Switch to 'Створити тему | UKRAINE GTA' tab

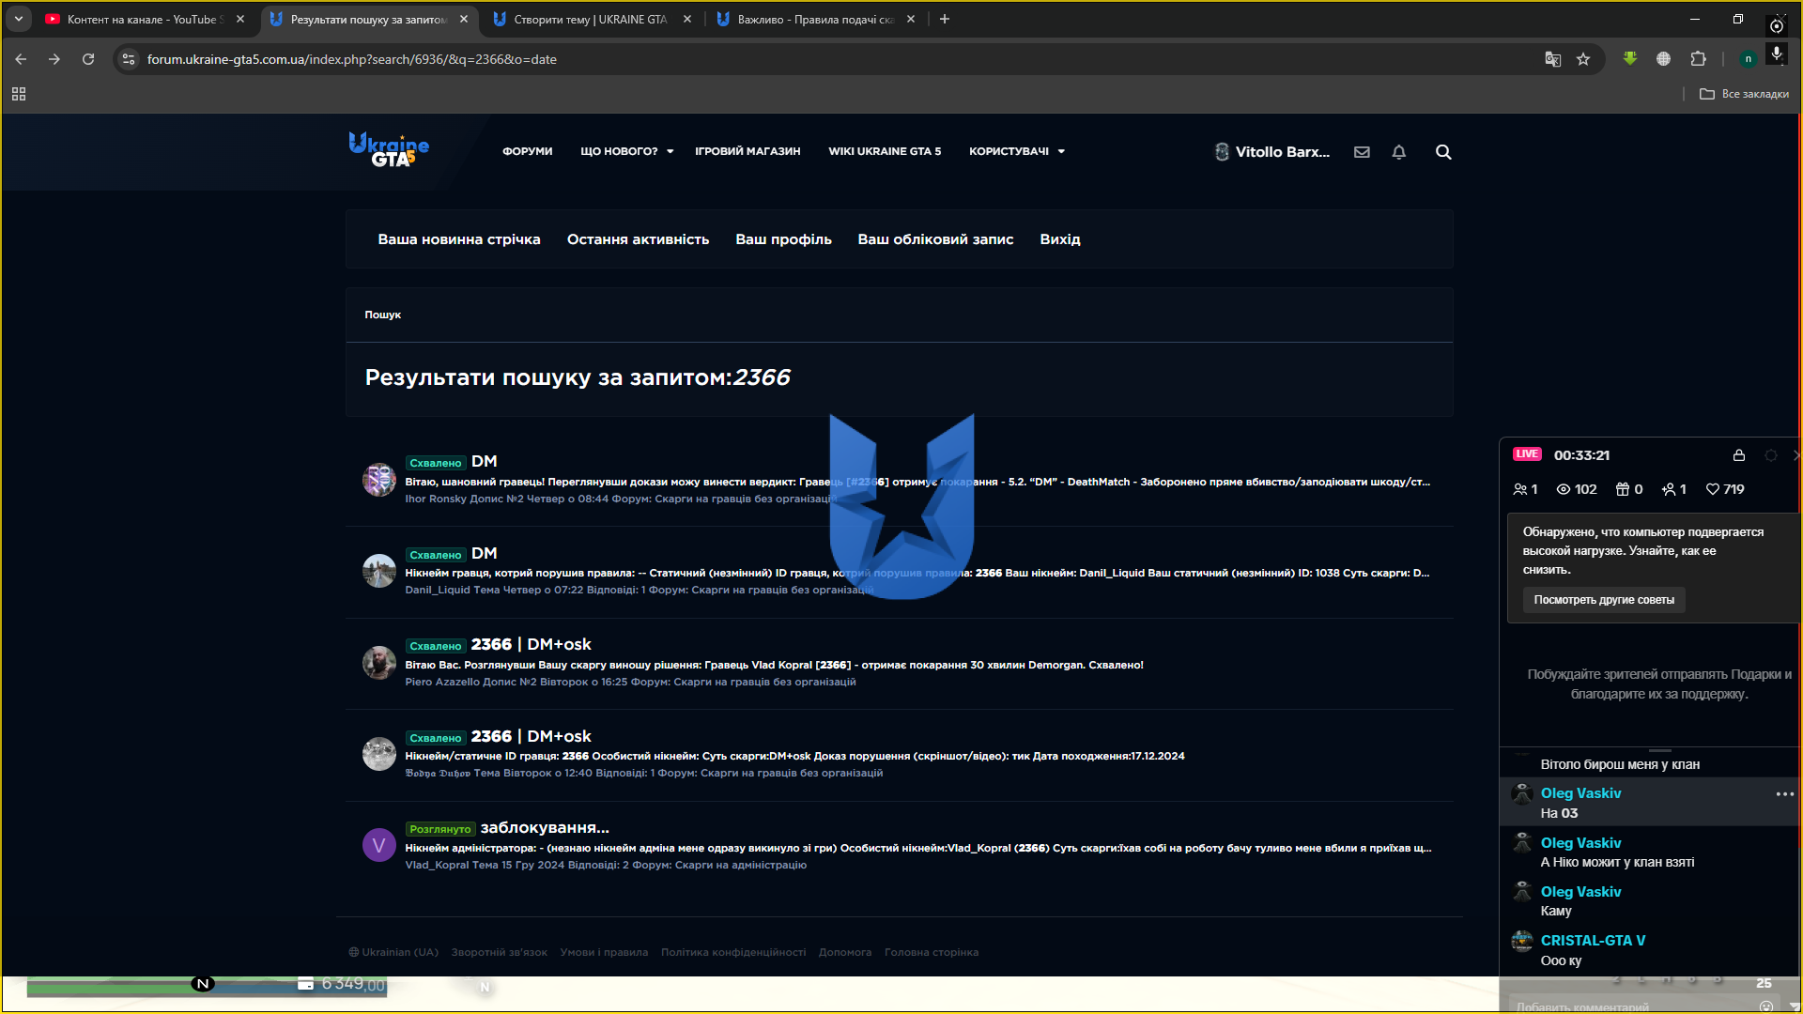pyautogui.click(x=590, y=19)
